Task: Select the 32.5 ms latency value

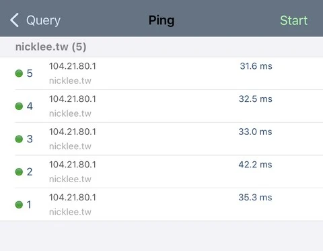Action: (x=256, y=99)
